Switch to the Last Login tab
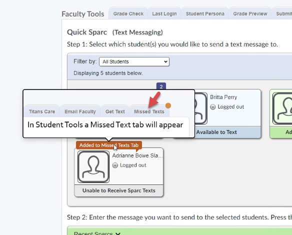The height and width of the screenshot is (235, 292). (x=164, y=13)
